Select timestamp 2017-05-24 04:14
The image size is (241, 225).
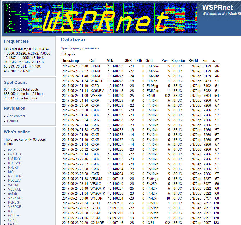point(75,100)
